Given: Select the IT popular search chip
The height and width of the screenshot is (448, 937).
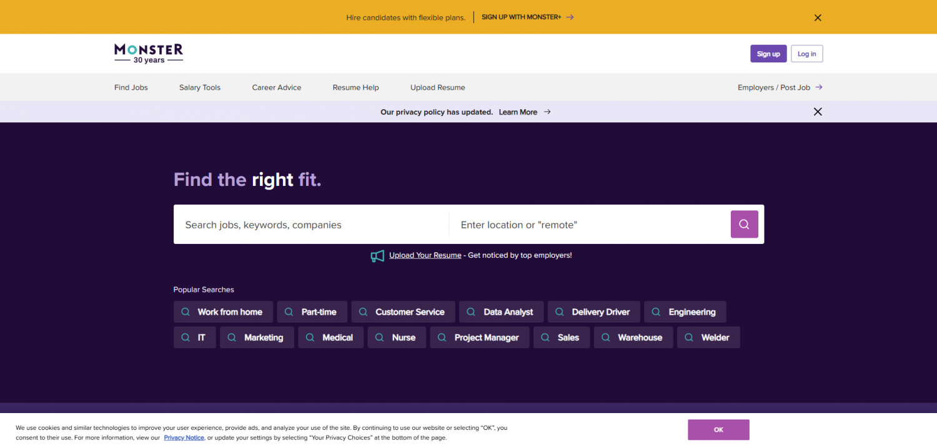Looking at the screenshot, I should pos(195,338).
